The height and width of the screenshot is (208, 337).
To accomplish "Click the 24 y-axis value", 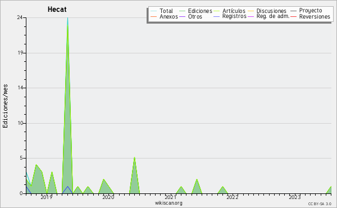I will (20, 17).
